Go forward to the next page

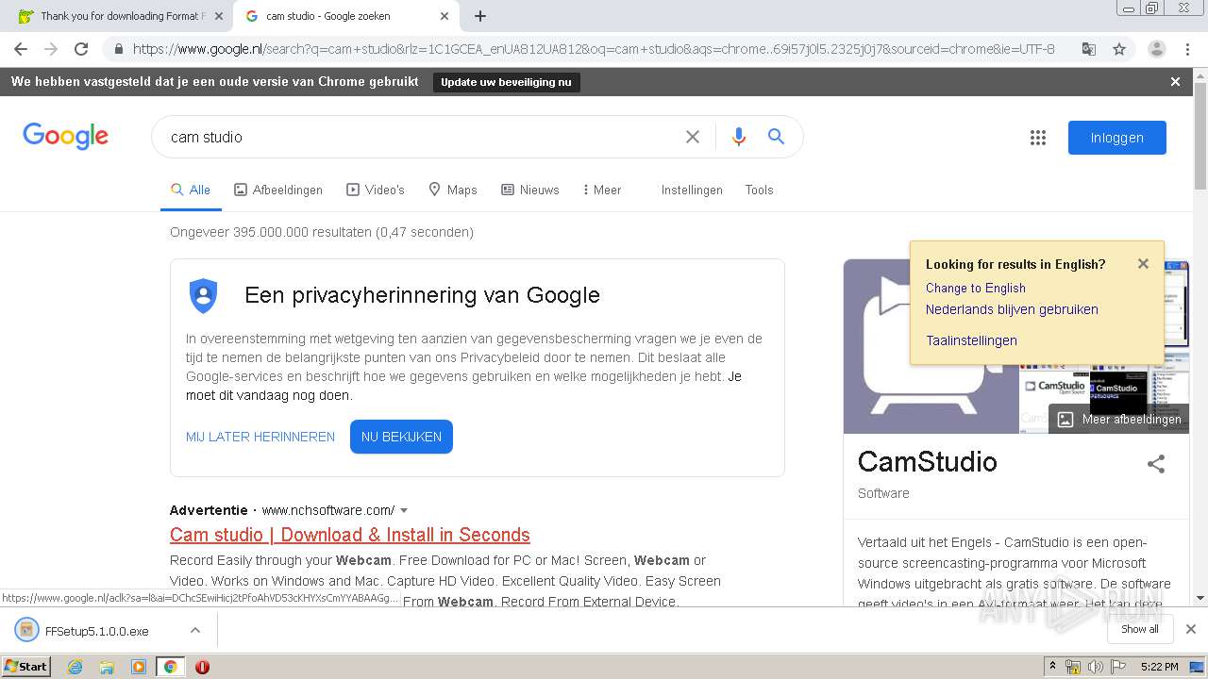pos(51,49)
